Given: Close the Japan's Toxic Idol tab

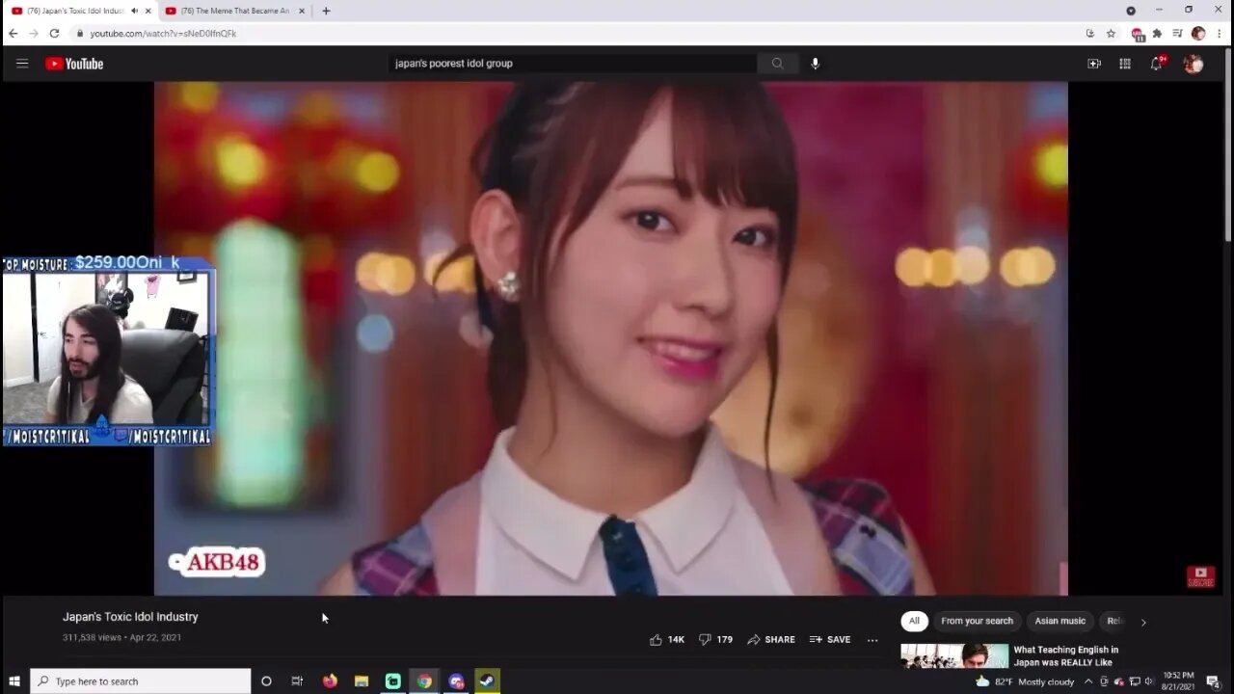Looking at the screenshot, I should click(148, 11).
